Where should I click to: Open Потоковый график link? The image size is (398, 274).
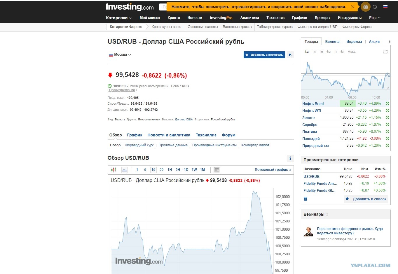pyautogui.click(x=273, y=170)
